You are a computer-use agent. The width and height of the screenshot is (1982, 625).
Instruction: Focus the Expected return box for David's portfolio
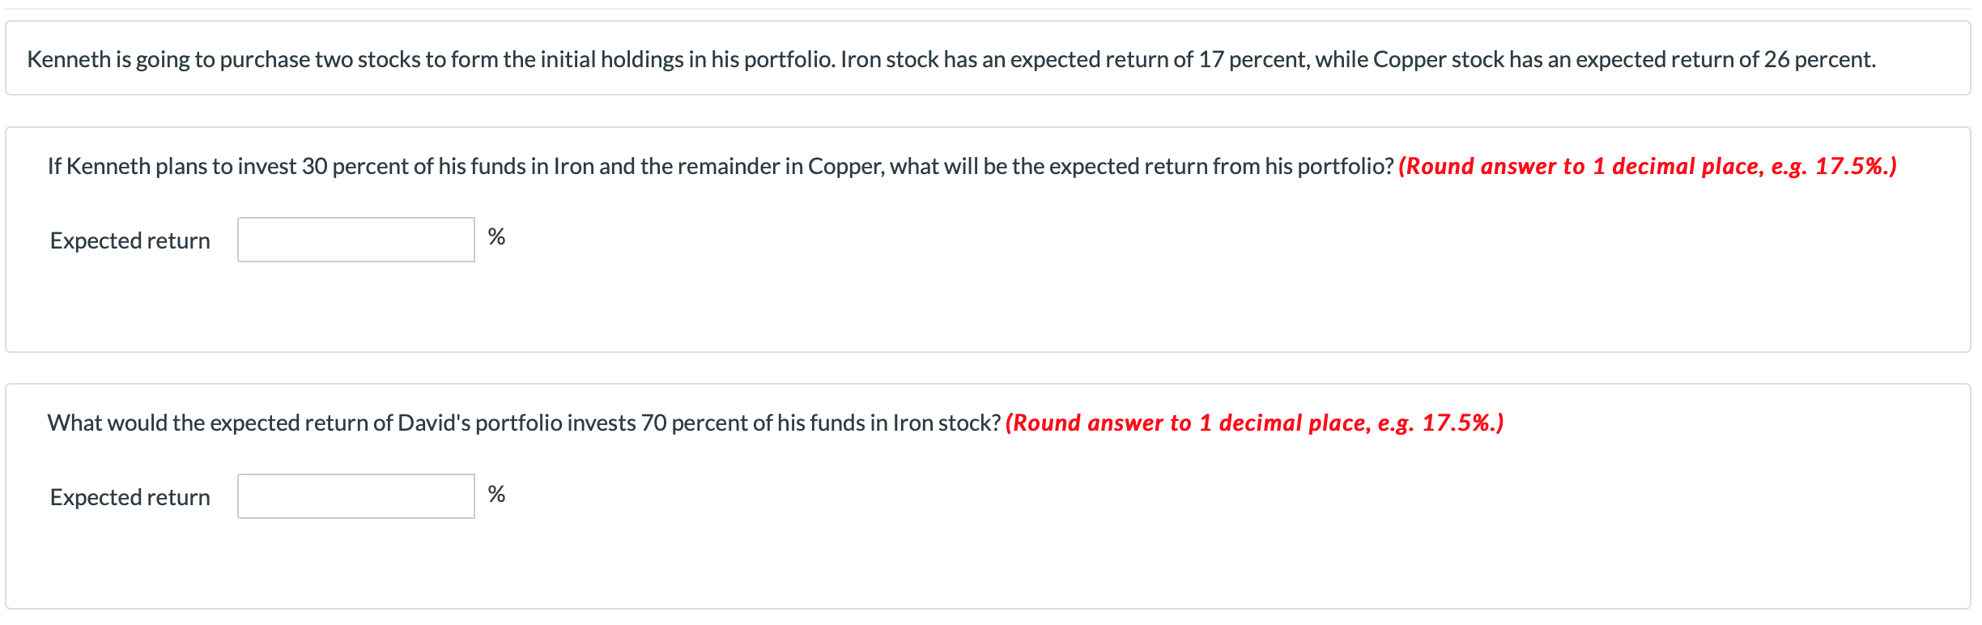click(355, 496)
